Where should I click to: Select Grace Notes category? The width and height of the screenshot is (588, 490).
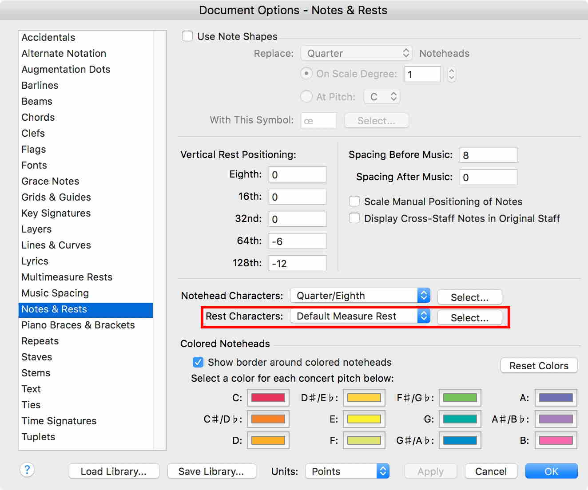click(86, 181)
